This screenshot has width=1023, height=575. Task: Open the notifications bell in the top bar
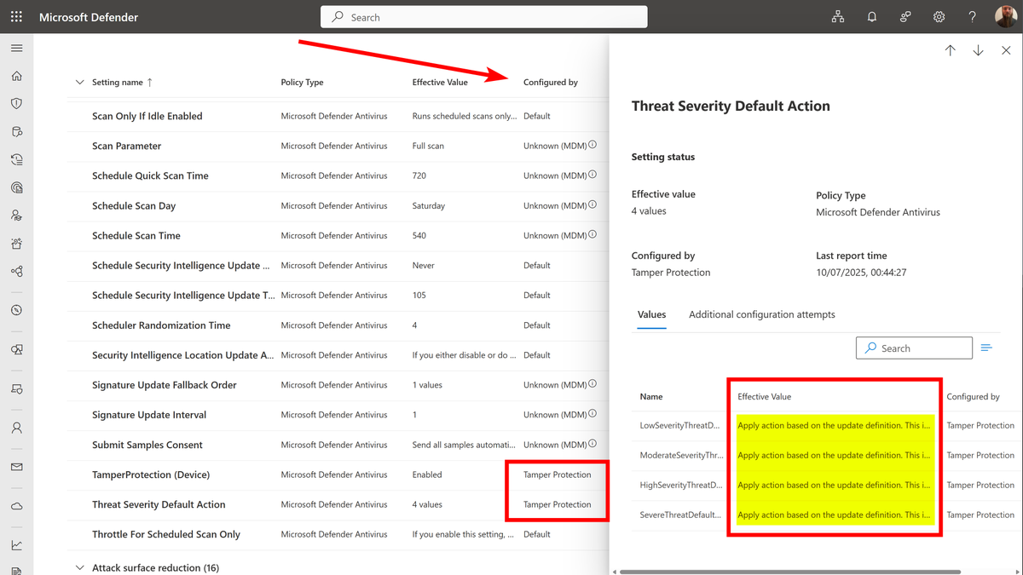871,16
